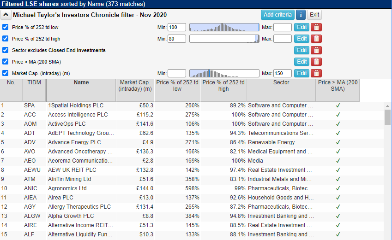Click TIDM cell AVO
The image size is (392, 240).
30,152
